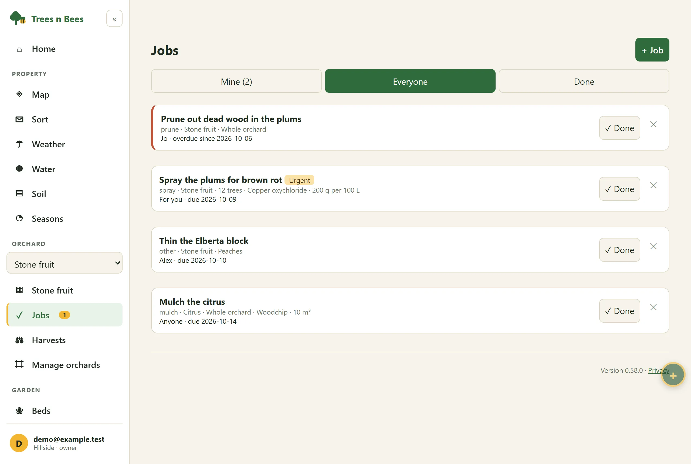Click the 'Hillside · owner' label
The width and height of the screenshot is (691, 464).
(55, 448)
